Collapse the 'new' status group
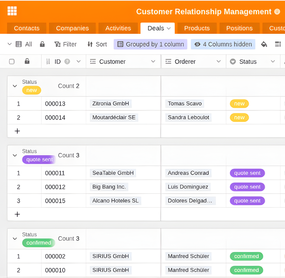Image resolution: width=285 pixels, height=278 pixels. [15, 86]
